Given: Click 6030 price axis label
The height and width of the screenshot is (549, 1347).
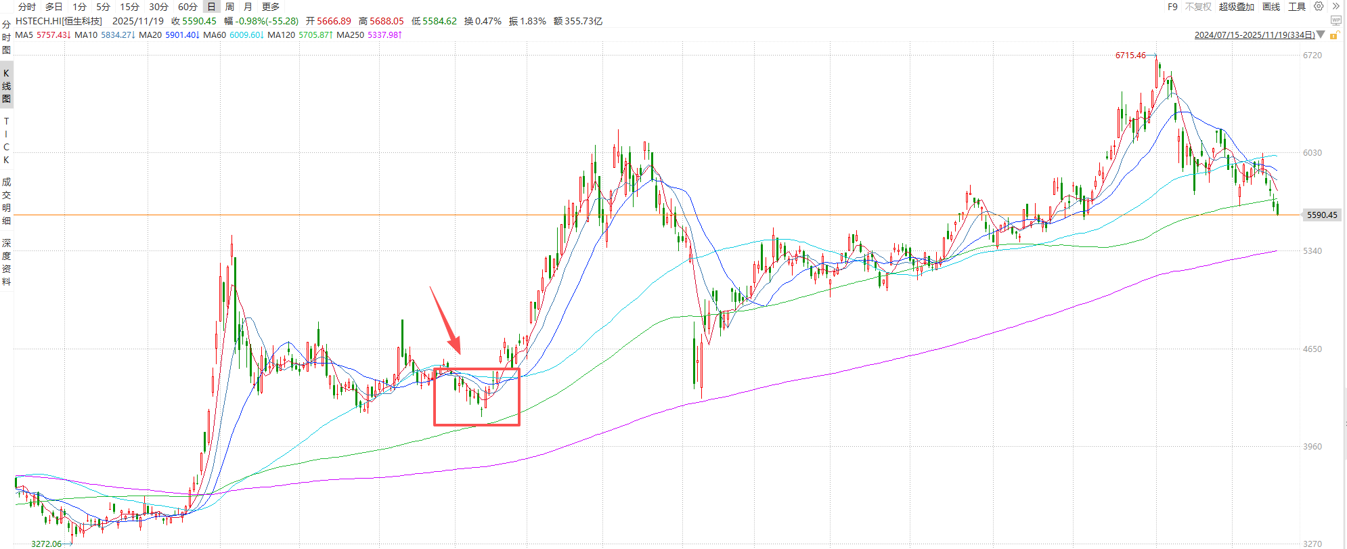Looking at the screenshot, I should coord(1312,153).
